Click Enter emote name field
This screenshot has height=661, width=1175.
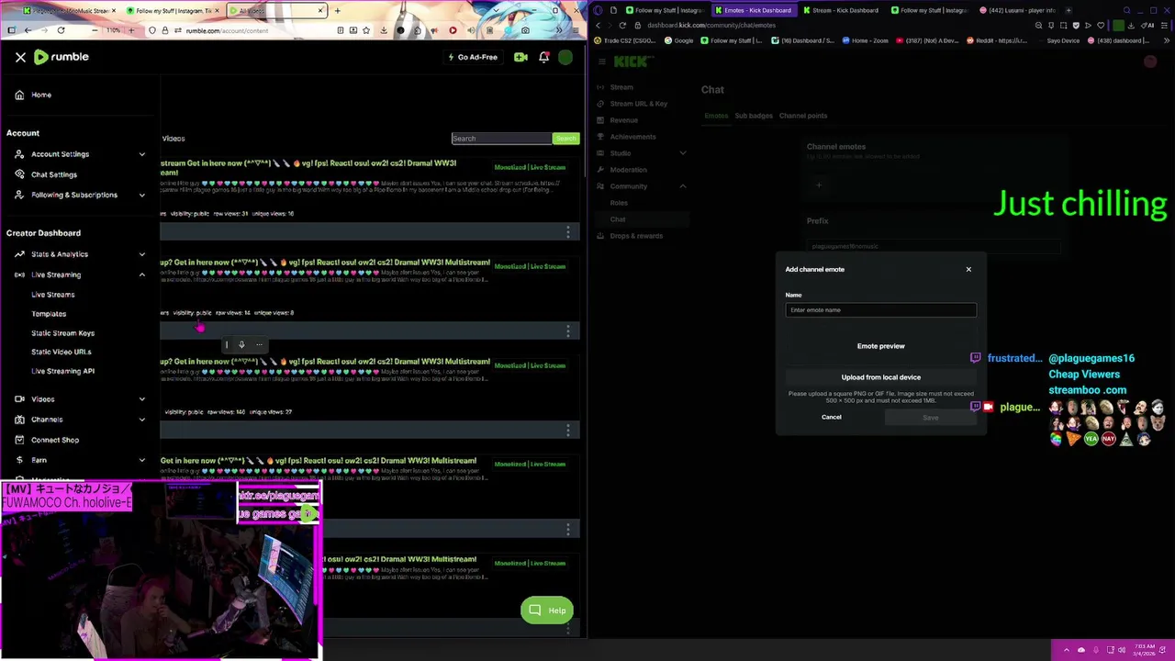(880, 310)
